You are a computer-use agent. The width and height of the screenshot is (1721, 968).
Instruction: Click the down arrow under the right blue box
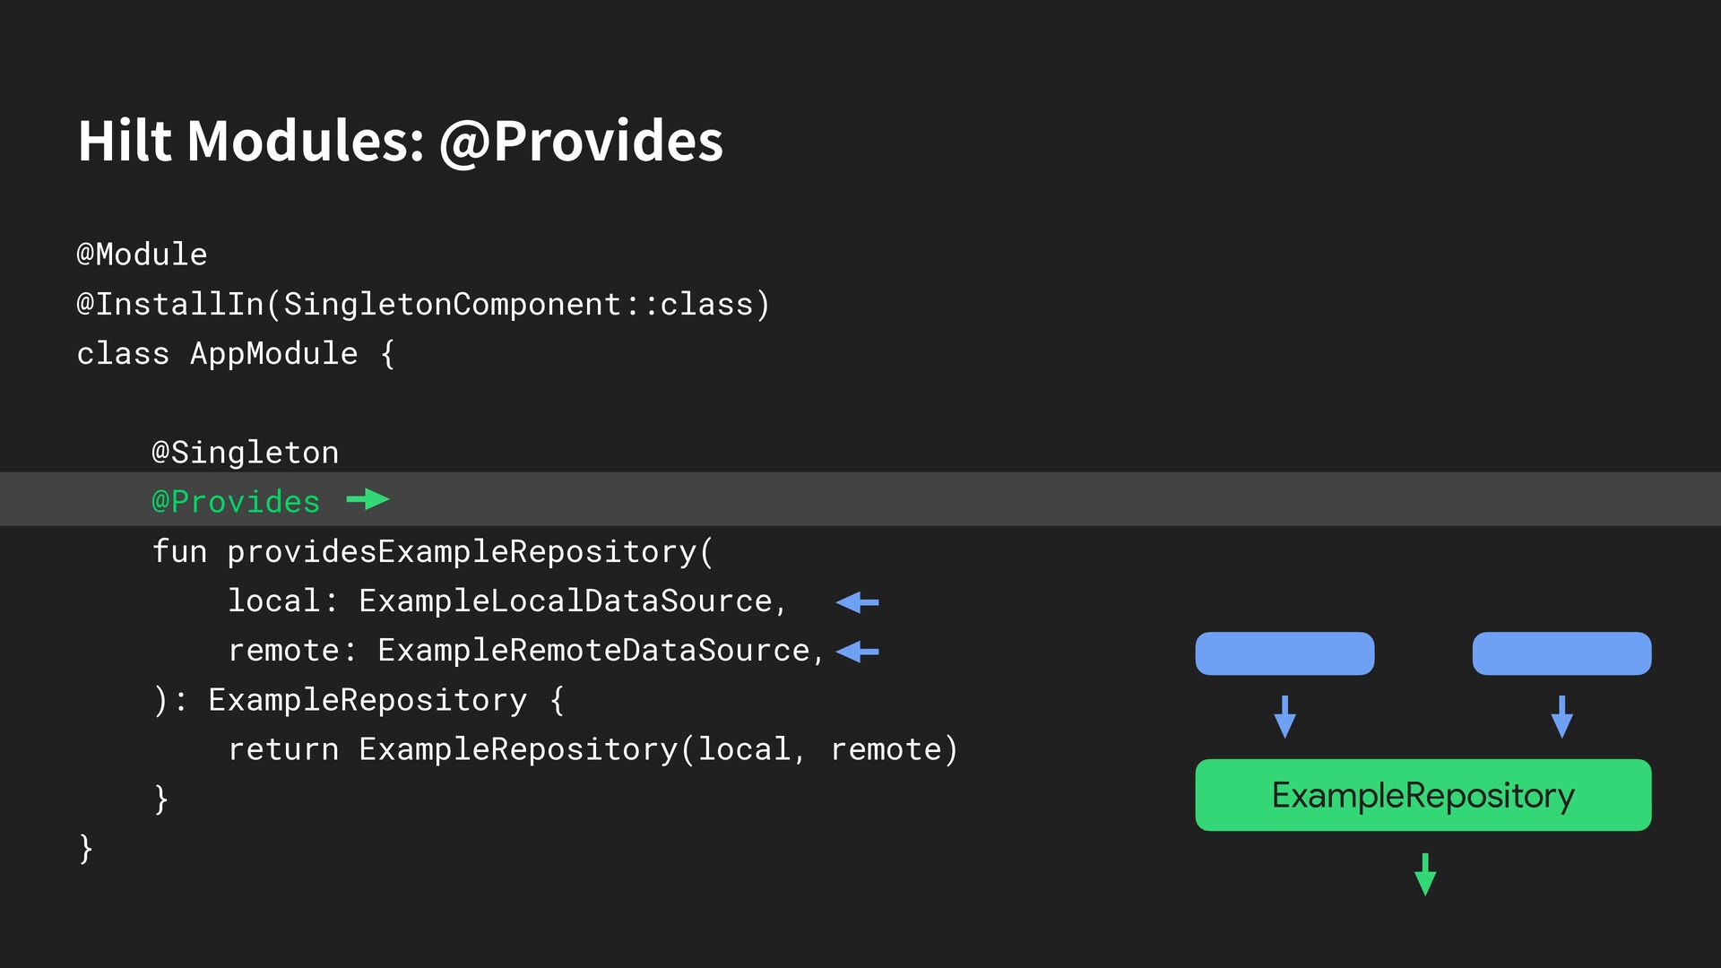[x=1561, y=716]
